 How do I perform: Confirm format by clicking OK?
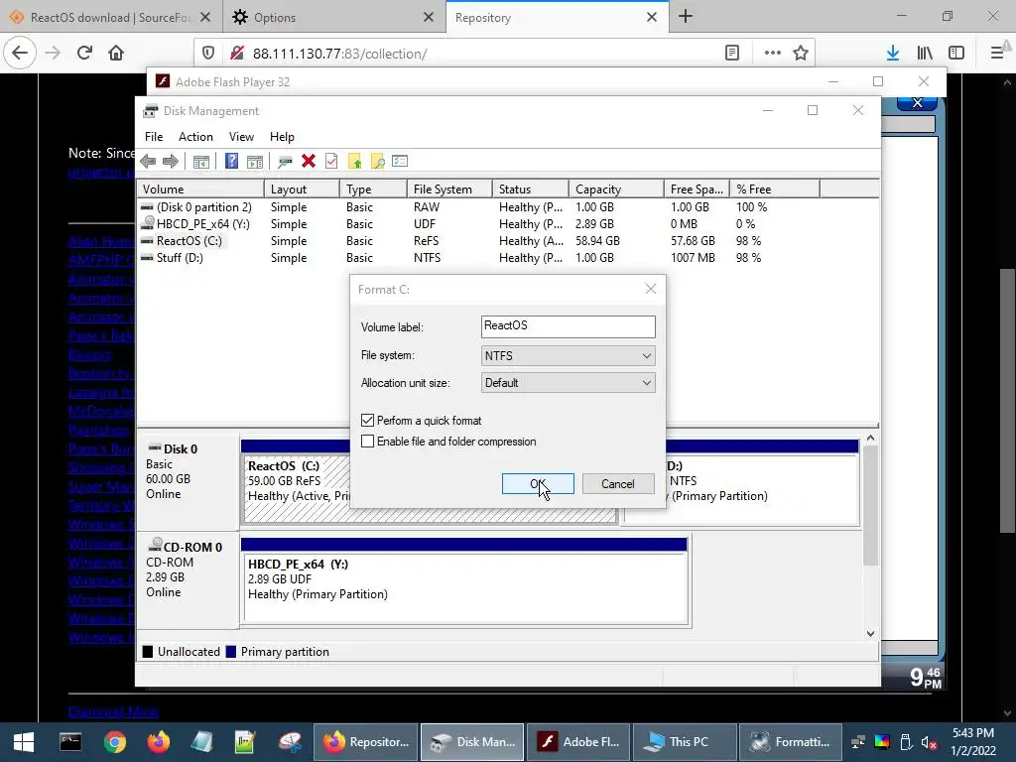(x=538, y=484)
